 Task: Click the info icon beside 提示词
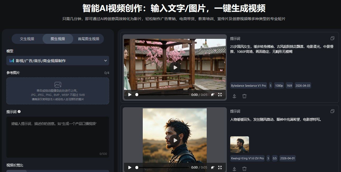coord(19,112)
